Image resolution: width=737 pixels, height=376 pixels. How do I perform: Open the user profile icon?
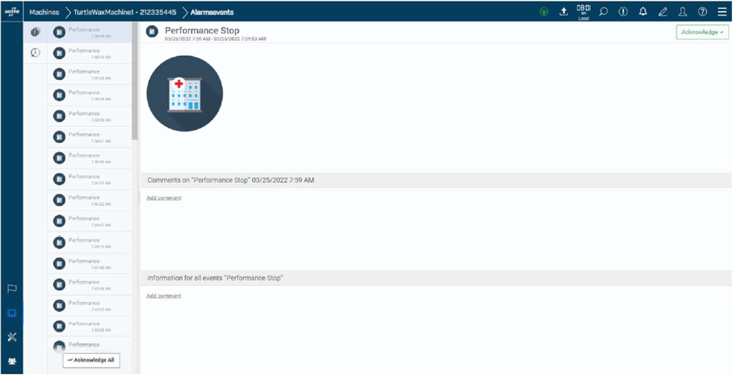click(683, 12)
